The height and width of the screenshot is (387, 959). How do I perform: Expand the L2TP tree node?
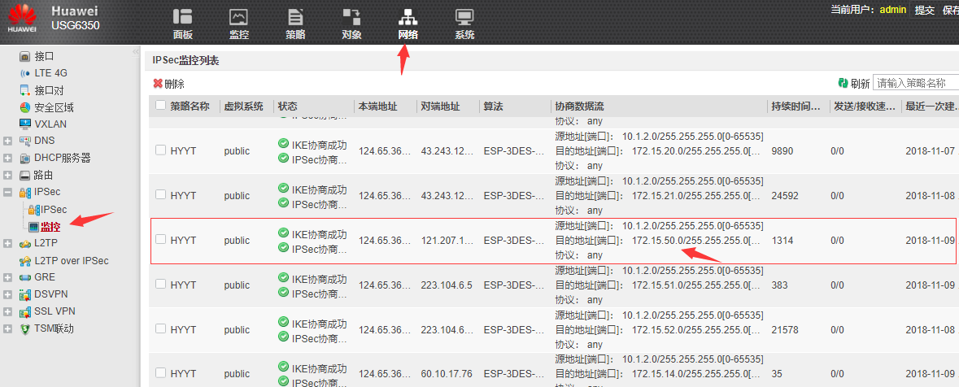[7, 243]
